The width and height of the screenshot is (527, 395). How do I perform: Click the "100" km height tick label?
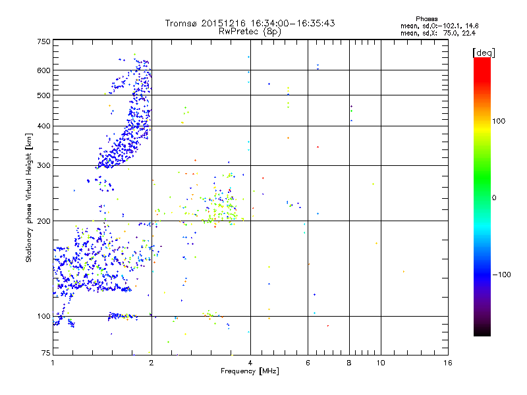click(43, 317)
